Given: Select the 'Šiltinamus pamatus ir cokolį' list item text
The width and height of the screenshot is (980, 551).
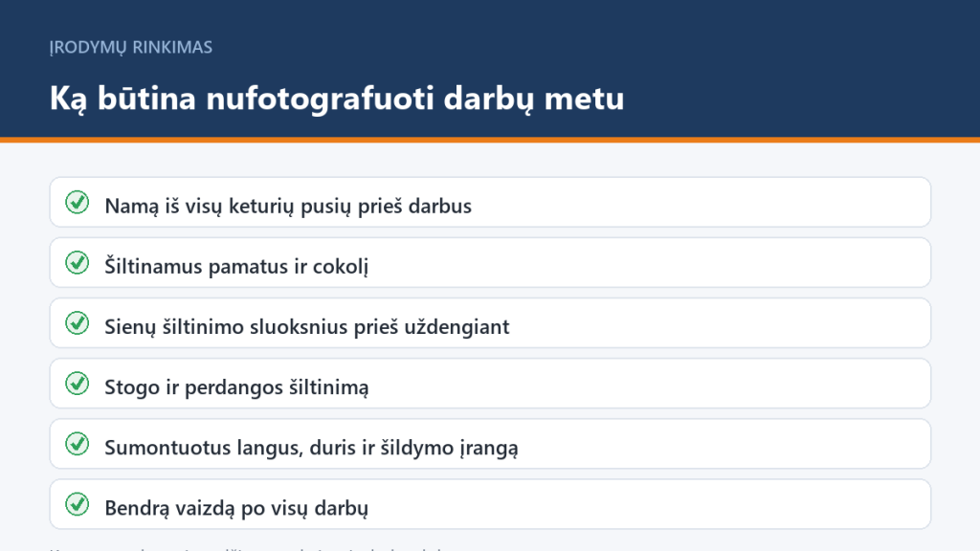Looking at the screenshot, I should pyautogui.click(x=236, y=267).
